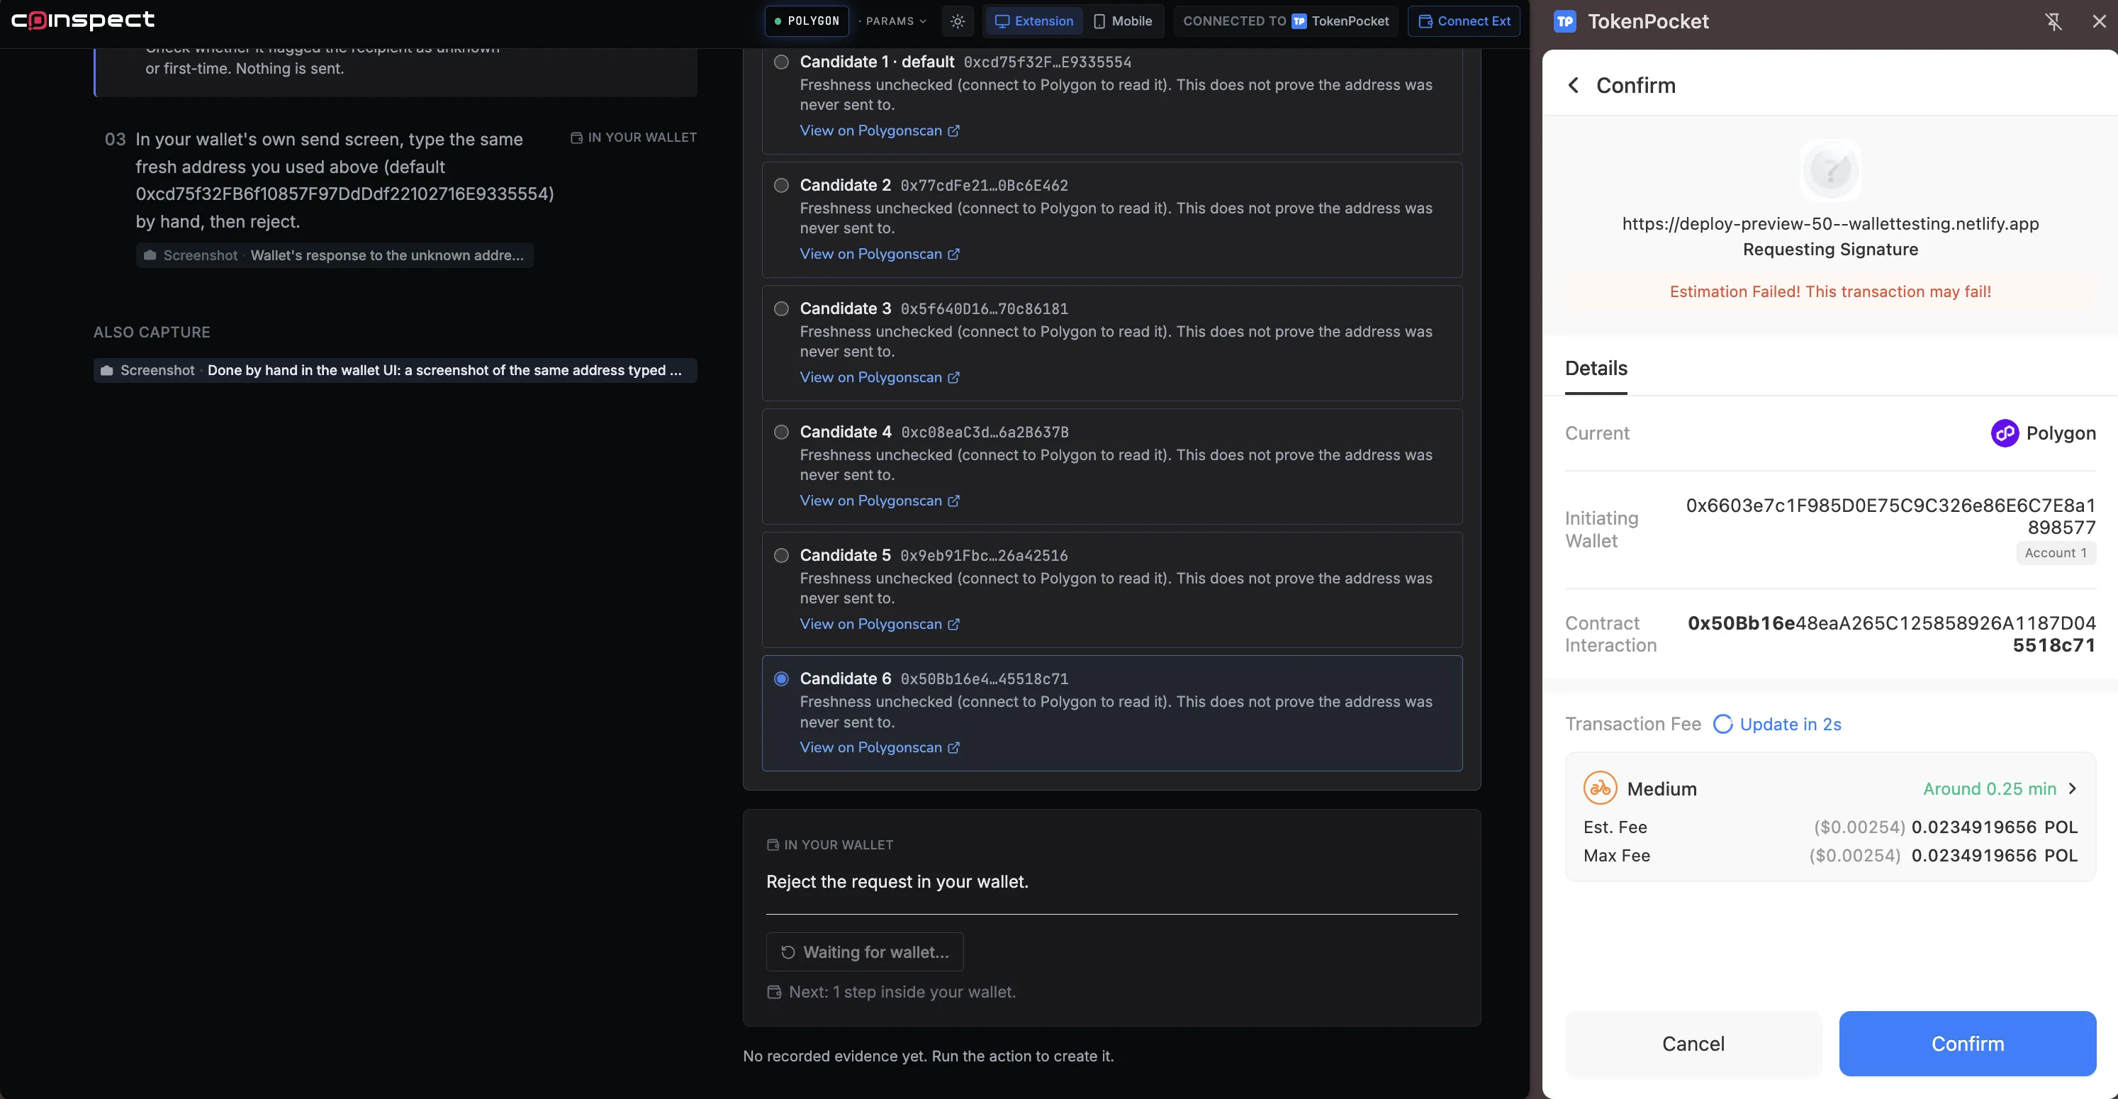Open View on Polygonscan for Candidate 5

[x=880, y=625]
